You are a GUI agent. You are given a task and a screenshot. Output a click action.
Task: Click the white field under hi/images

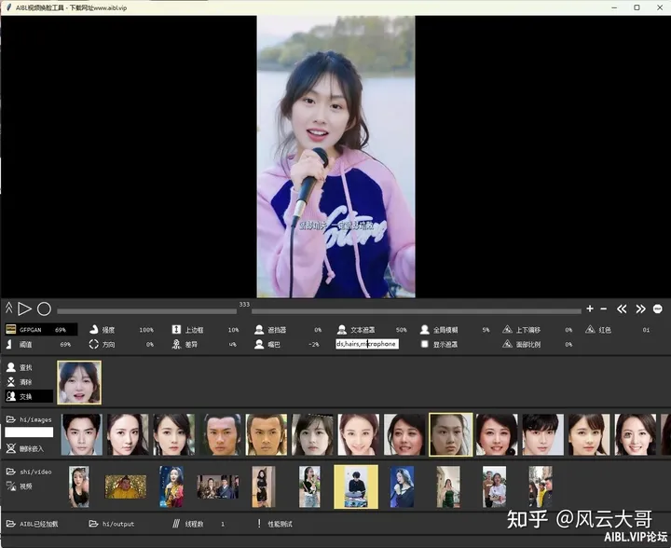(x=29, y=432)
